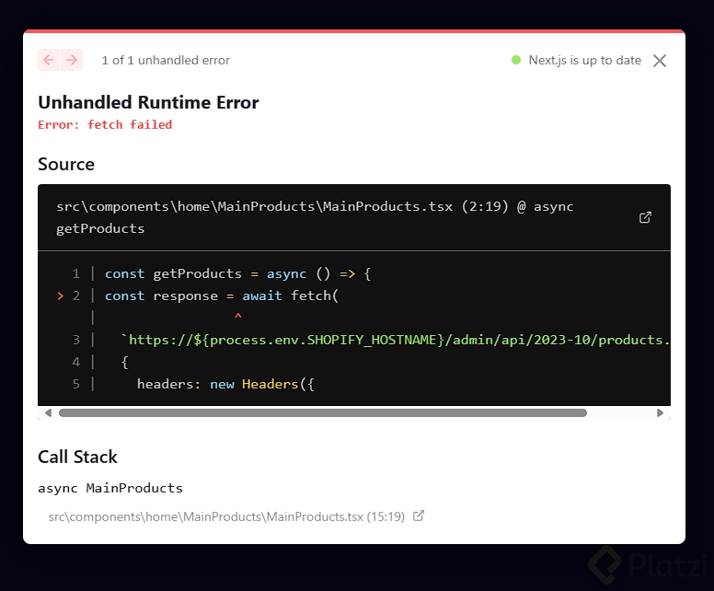Open MainProducts.tsx source in editor icon
Screen dimensions: 714x591
645,217
